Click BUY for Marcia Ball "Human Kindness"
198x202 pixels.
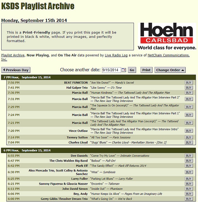point(189,92)
